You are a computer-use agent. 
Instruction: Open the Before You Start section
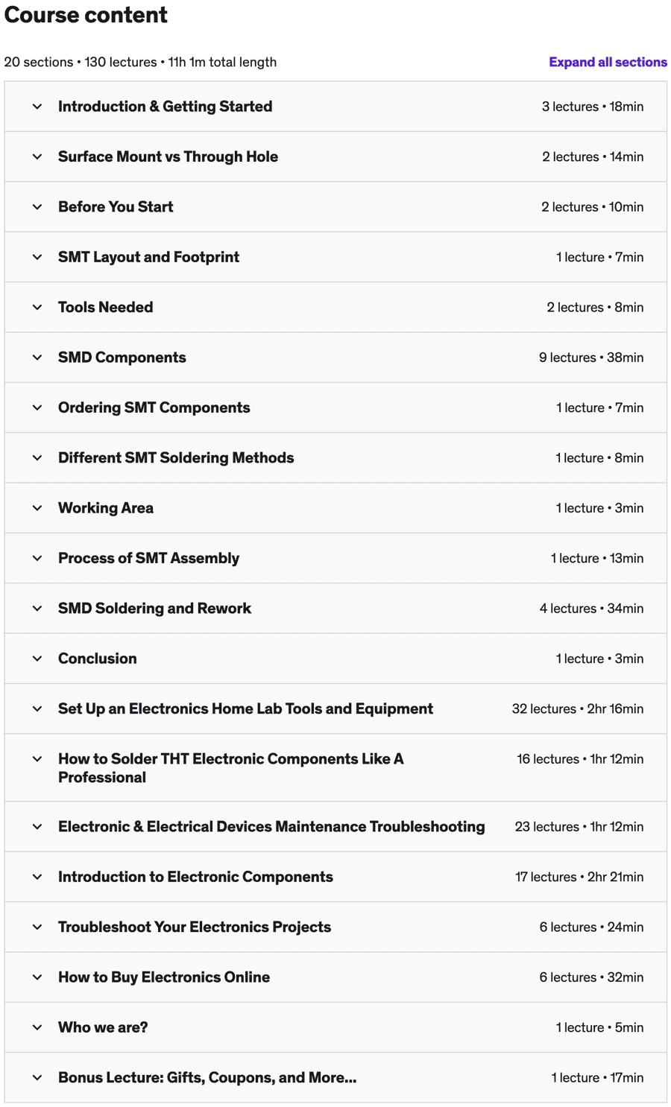116,207
